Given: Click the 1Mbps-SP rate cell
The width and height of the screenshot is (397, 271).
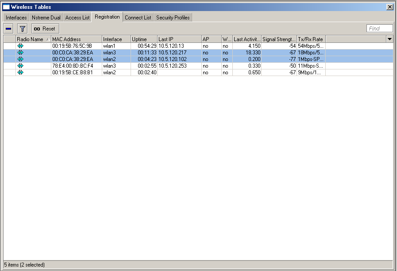Looking at the screenshot, I should pos(311,59).
